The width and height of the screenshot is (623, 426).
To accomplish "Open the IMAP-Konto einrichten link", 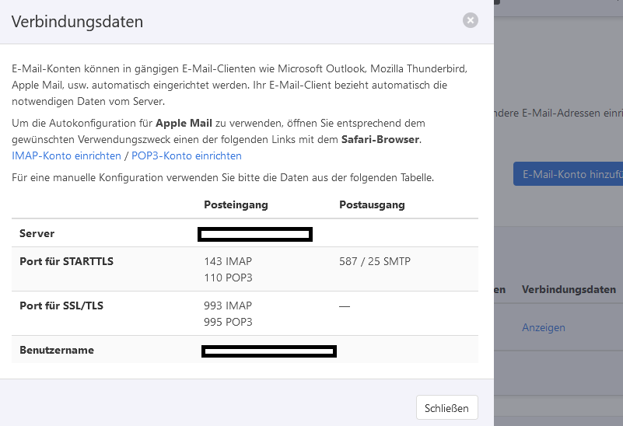I will [x=66, y=155].
